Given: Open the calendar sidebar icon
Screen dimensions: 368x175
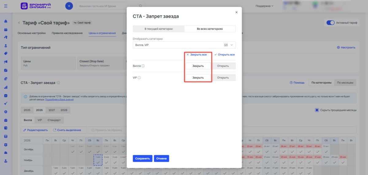Looking at the screenshot, I should 6,29.
